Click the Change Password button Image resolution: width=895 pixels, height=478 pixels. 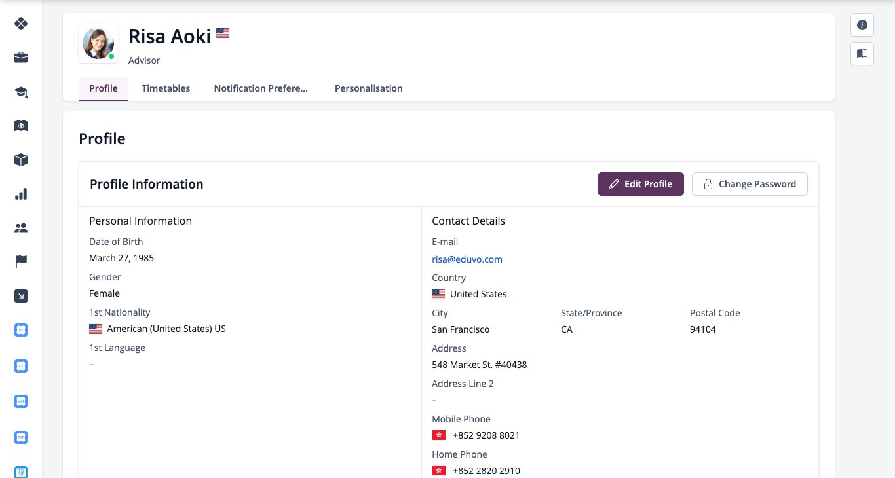click(750, 184)
